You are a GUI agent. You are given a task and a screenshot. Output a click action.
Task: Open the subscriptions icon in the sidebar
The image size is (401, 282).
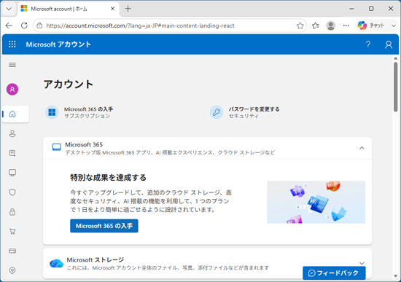(x=12, y=153)
